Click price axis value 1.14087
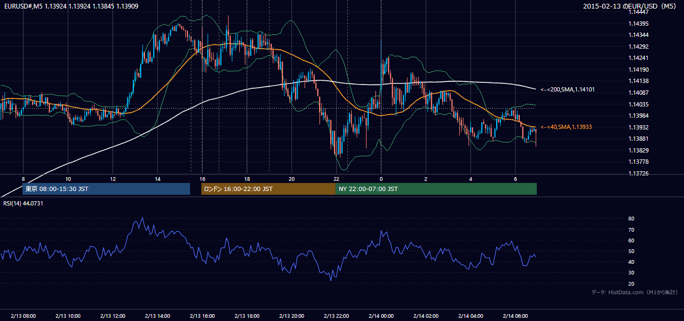Screen dimensions: 684x321 640,93
